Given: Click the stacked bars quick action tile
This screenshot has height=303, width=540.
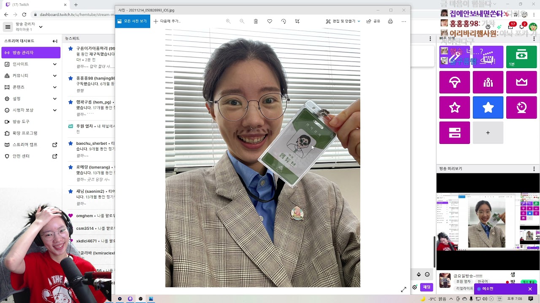Looking at the screenshot, I should pyautogui.click(x=454, y=133).
